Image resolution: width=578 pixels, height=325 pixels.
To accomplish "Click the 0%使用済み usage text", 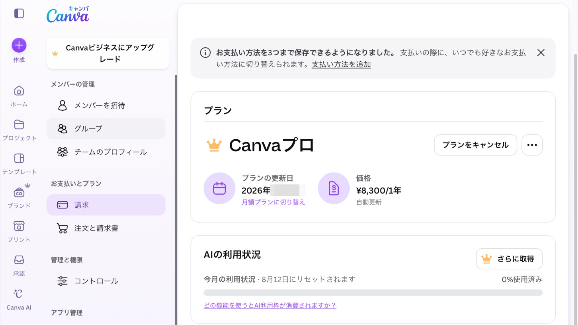I will click(x=522, y=280).
